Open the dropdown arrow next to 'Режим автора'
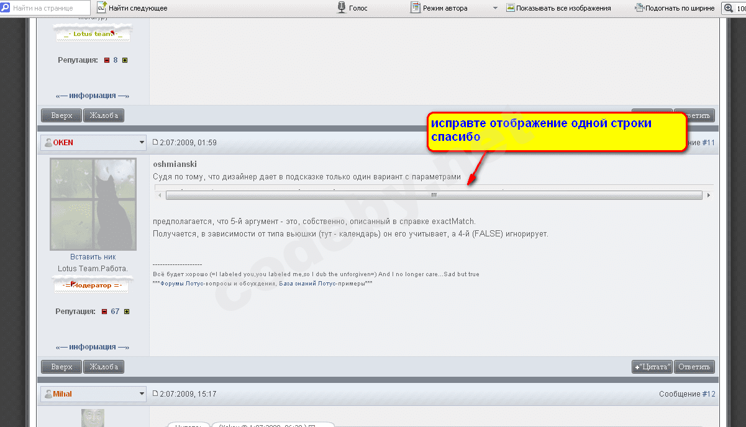 click(x=495, y=8)
